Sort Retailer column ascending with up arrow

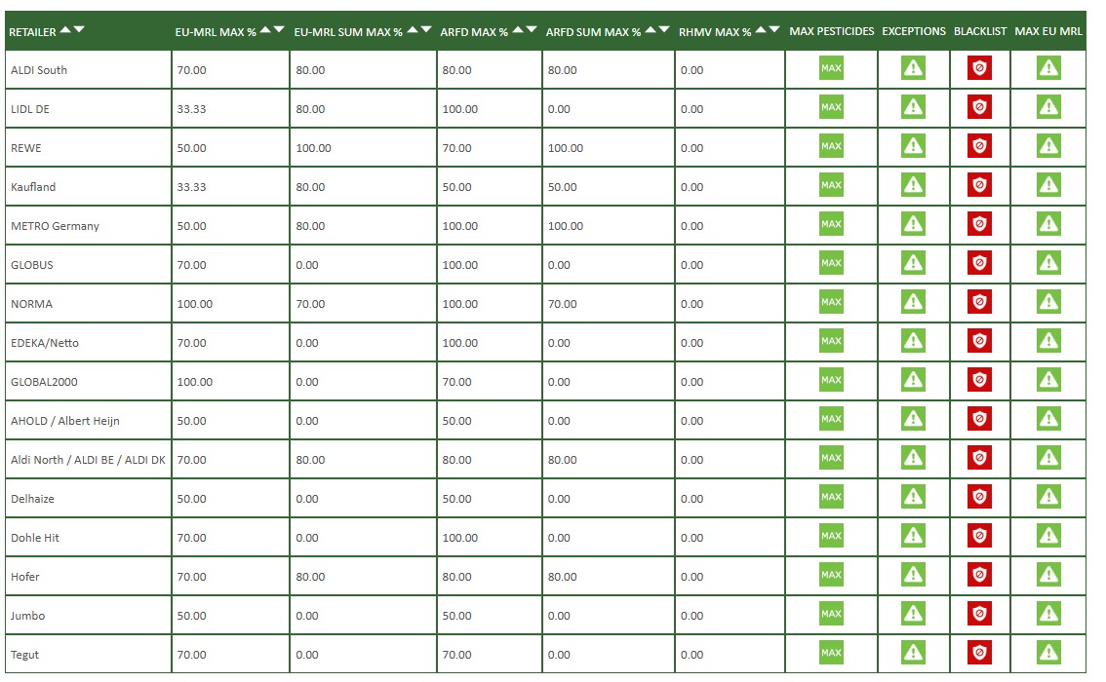(65, 30)
